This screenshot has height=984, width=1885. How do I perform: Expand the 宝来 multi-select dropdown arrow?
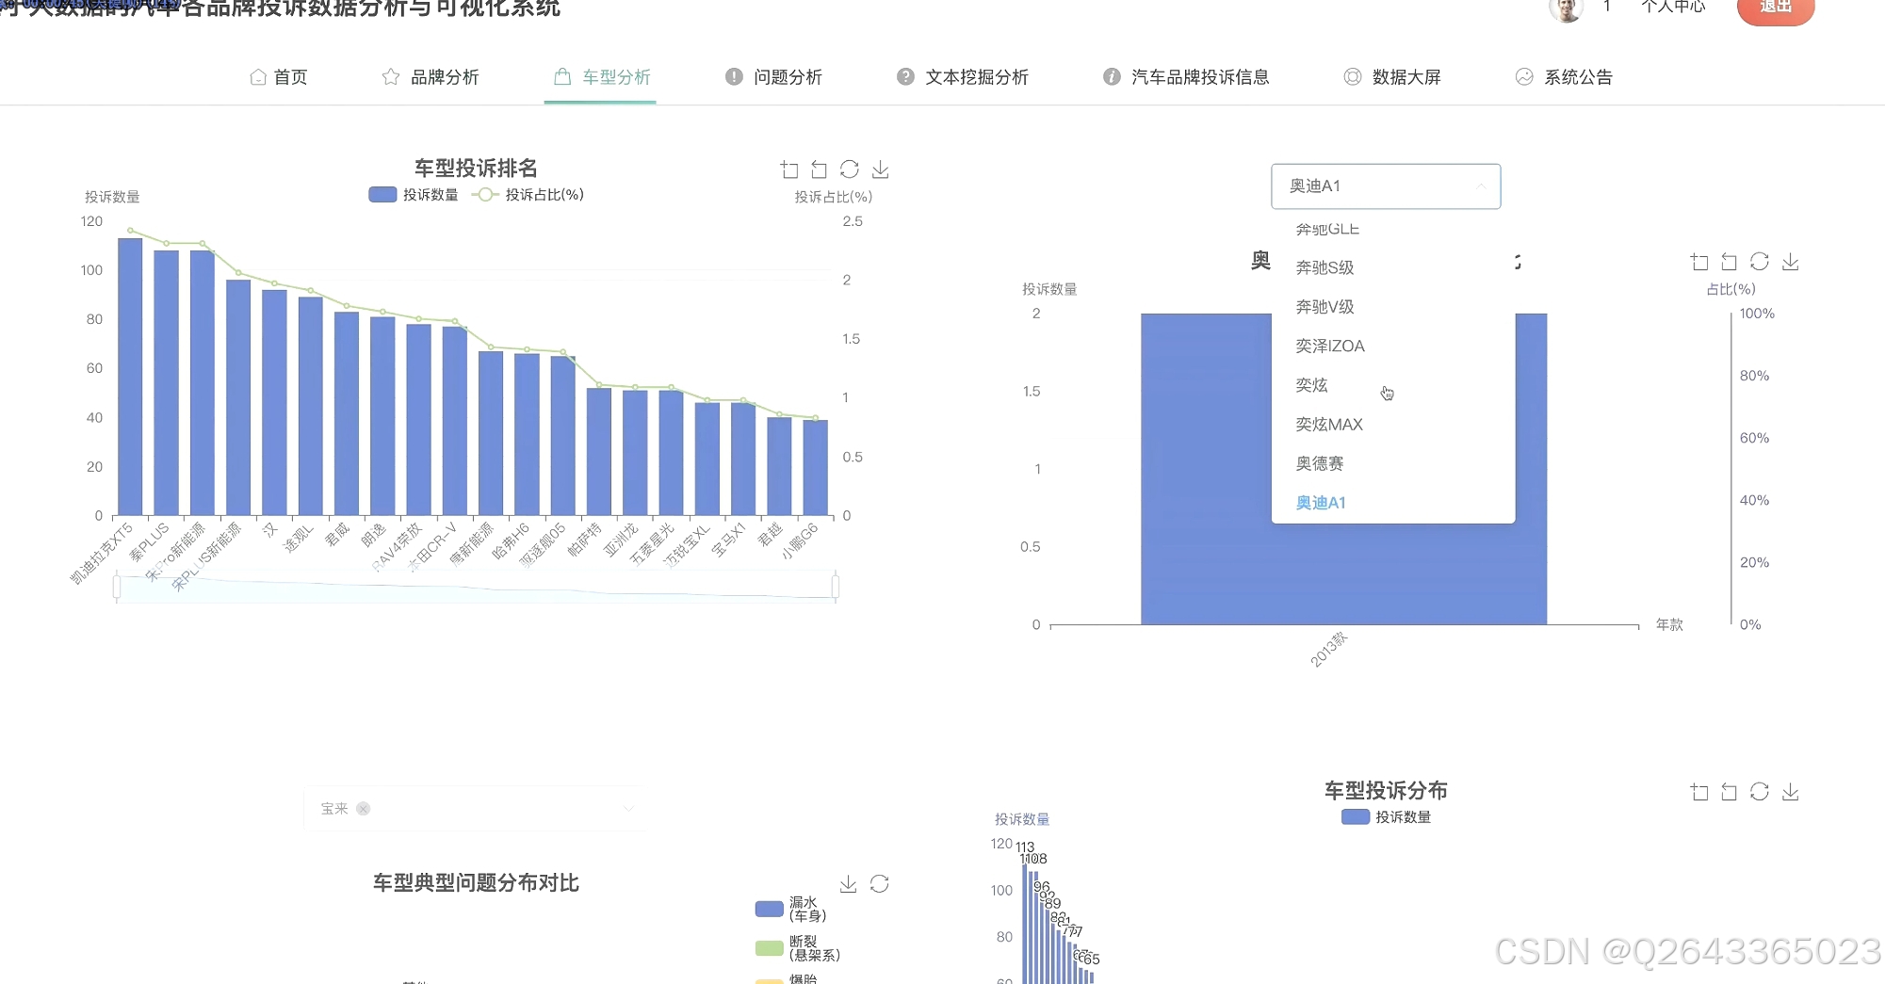tap(628, 809)
